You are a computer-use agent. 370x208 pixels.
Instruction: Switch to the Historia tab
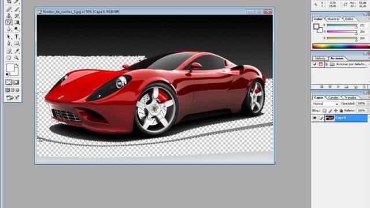coord(320,58)
